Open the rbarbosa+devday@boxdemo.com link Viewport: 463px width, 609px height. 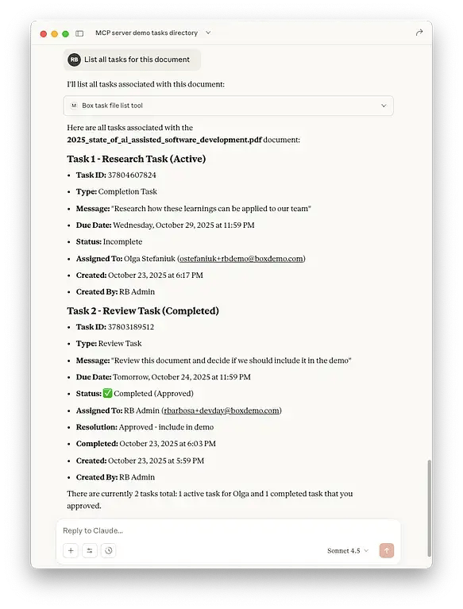coord(222,410)
